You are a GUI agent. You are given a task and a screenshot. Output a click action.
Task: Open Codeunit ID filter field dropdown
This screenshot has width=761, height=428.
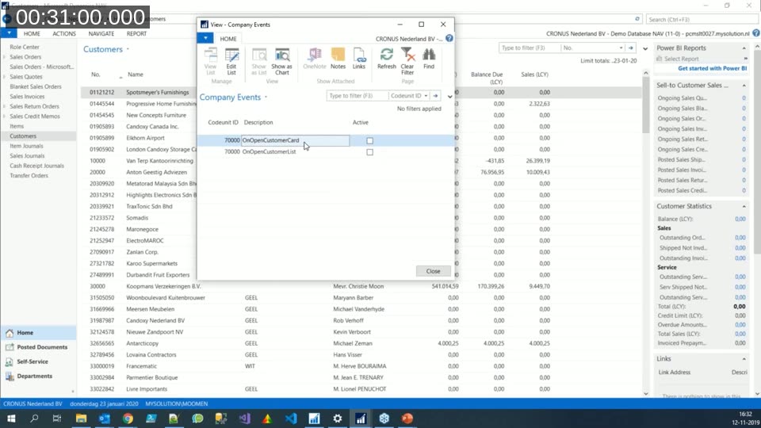426,96
